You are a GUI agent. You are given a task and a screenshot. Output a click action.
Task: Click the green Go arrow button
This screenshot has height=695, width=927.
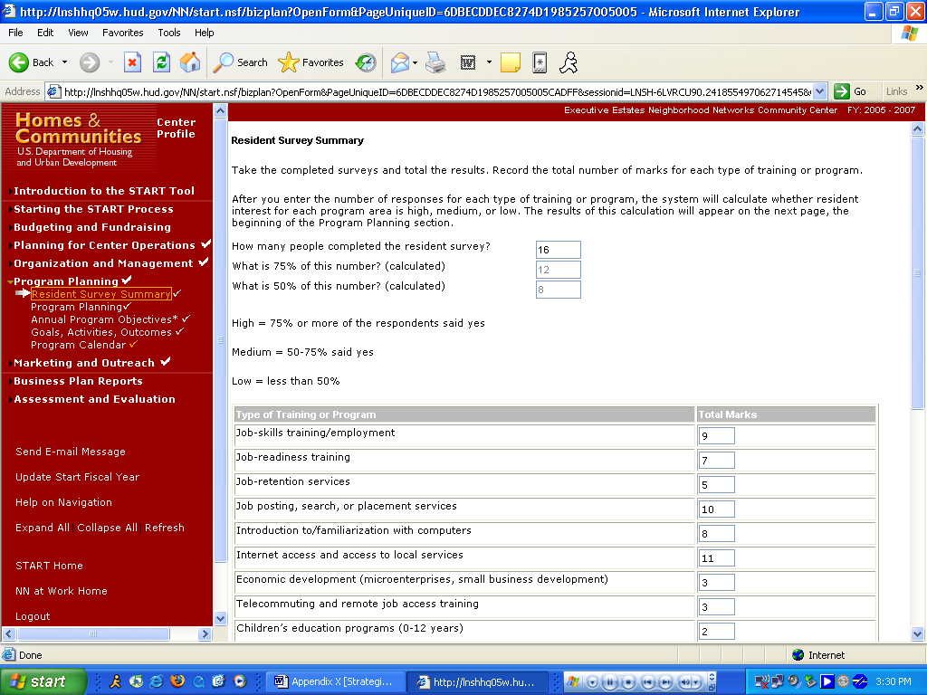point(842,91)
